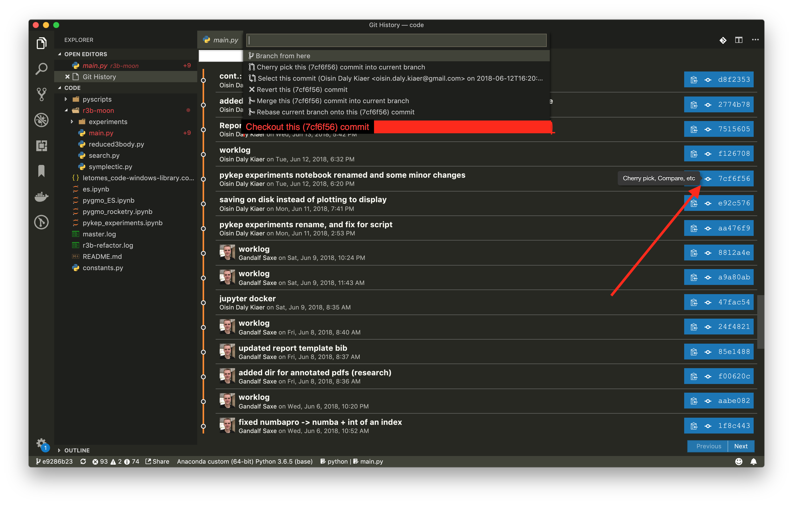
Task: Click the Share button in status bar
Action: 157,462
